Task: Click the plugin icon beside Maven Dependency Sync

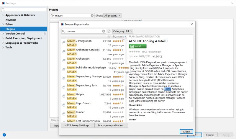Action: 64,87
